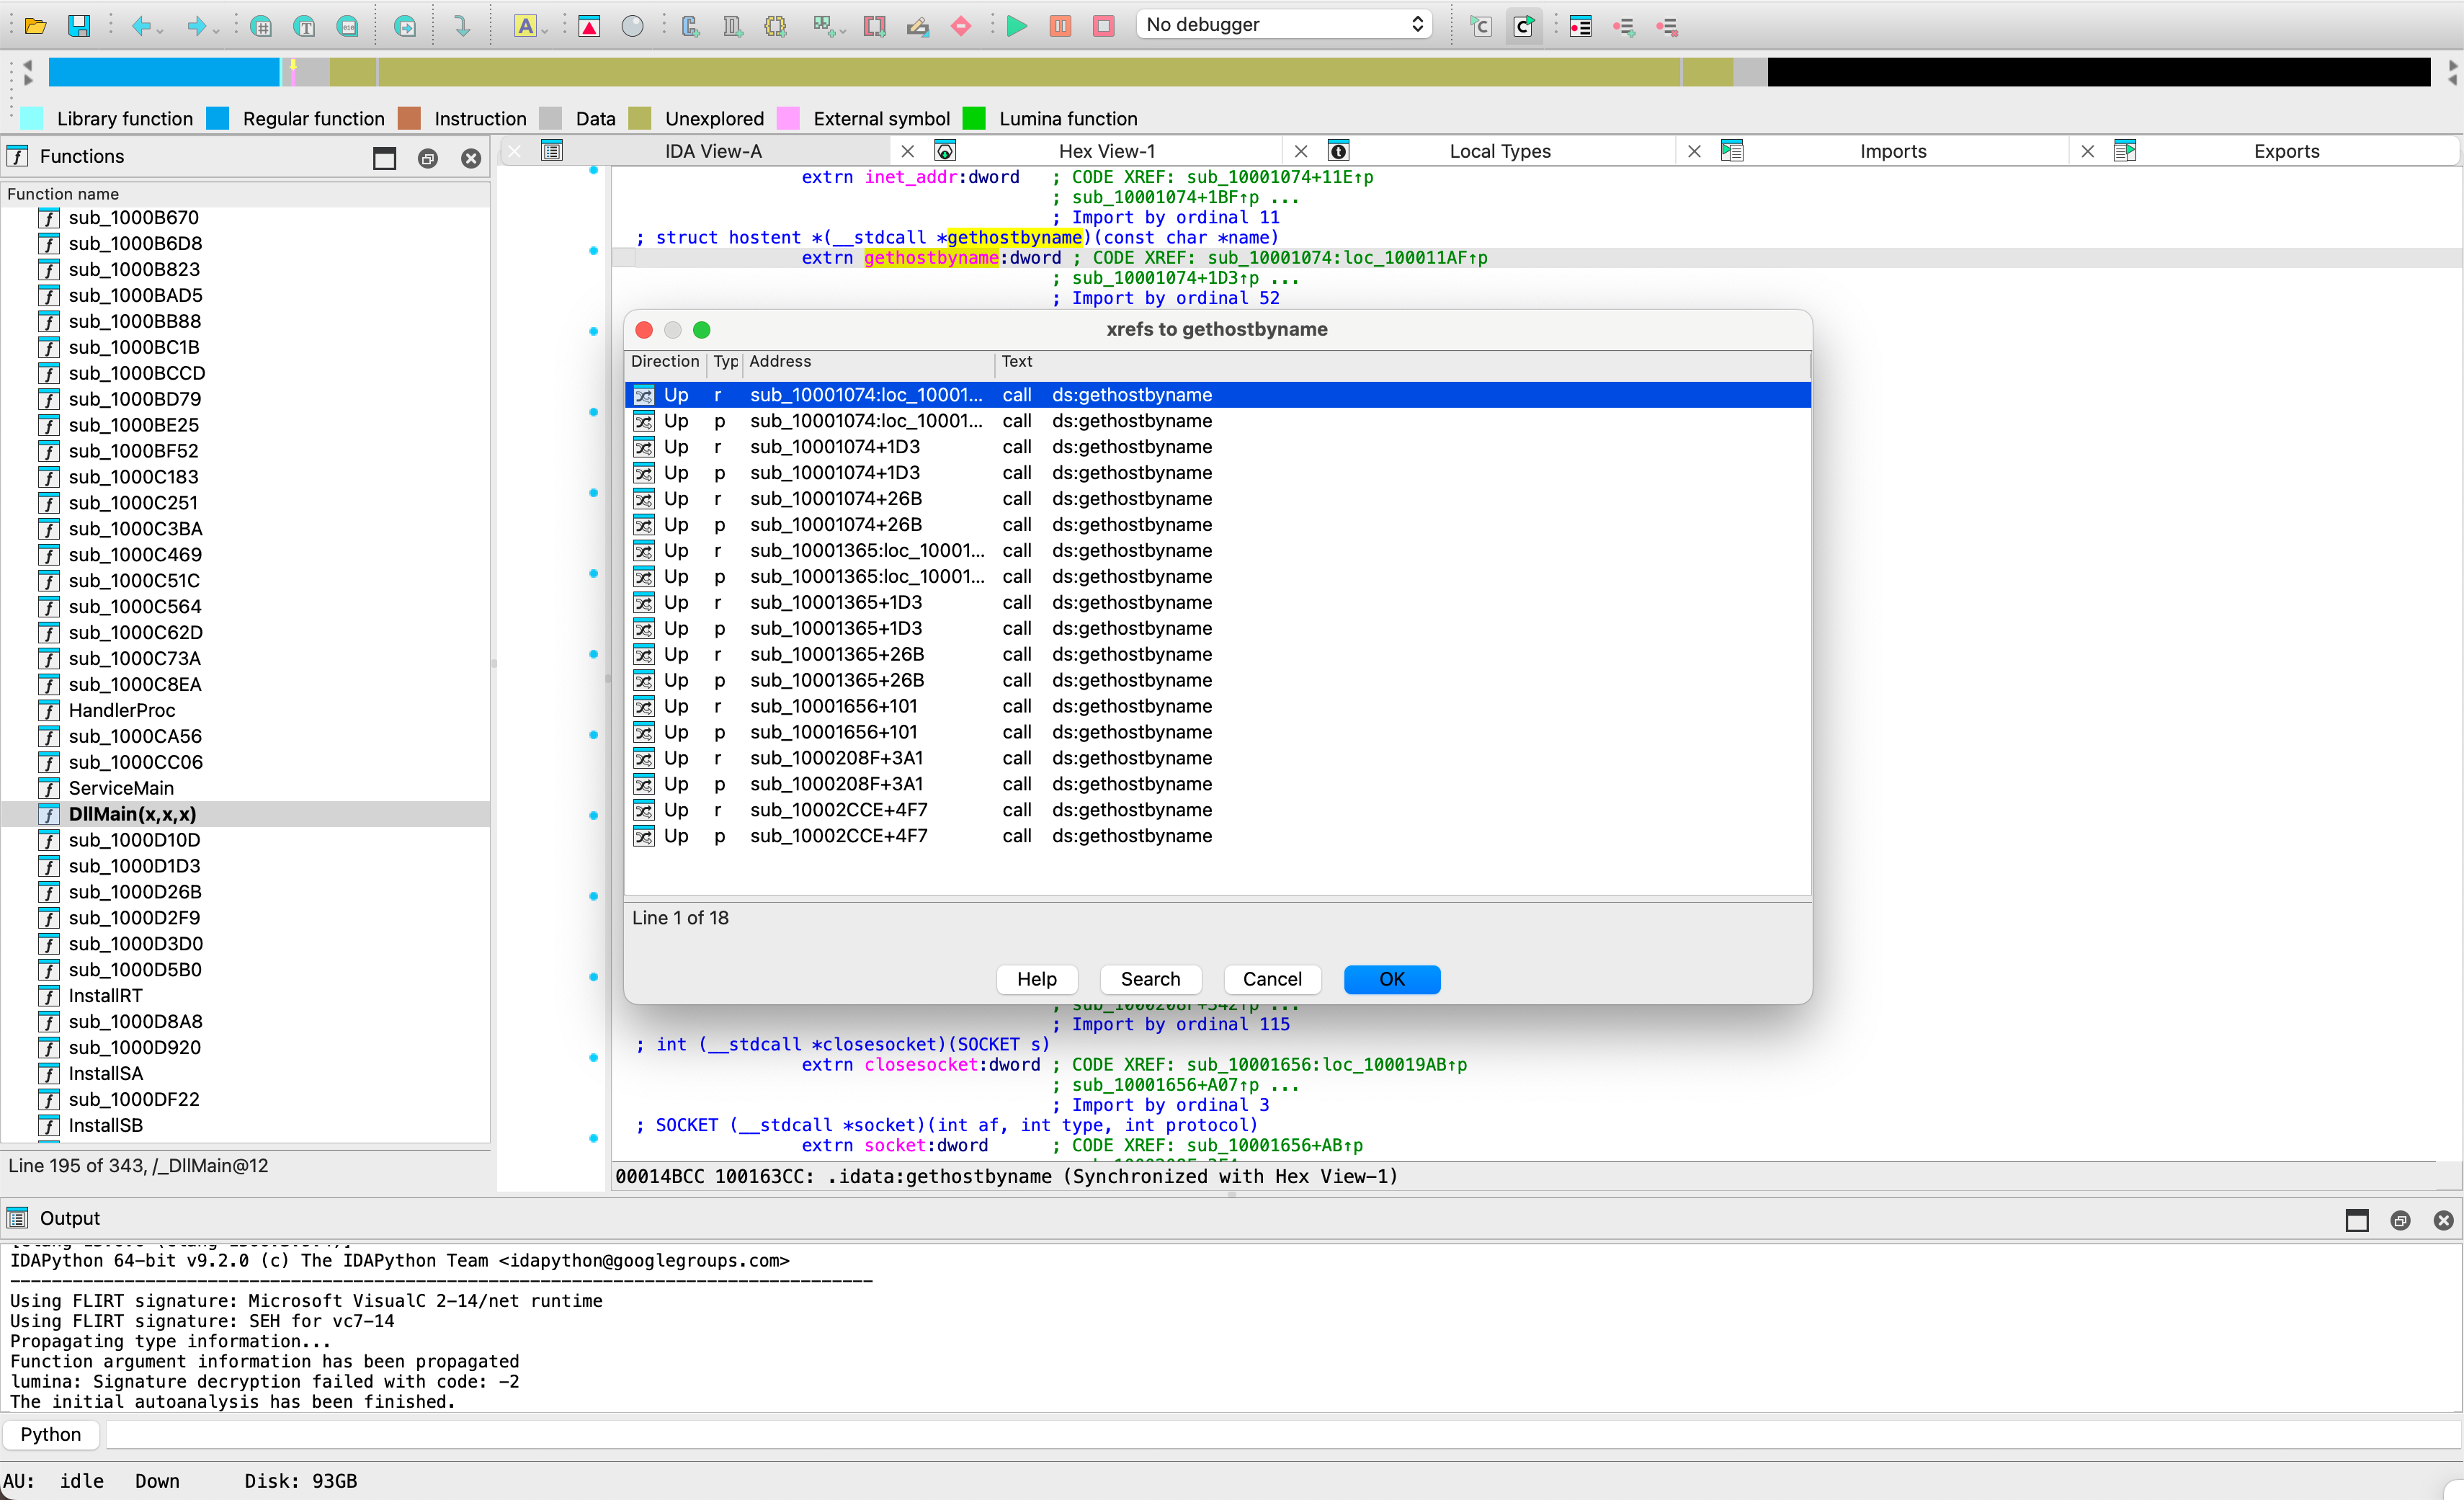This screenshot has height=1500, width=2464.
Task: Click the yellow 'A' text style icon
Action: click(x=525, y=26)
